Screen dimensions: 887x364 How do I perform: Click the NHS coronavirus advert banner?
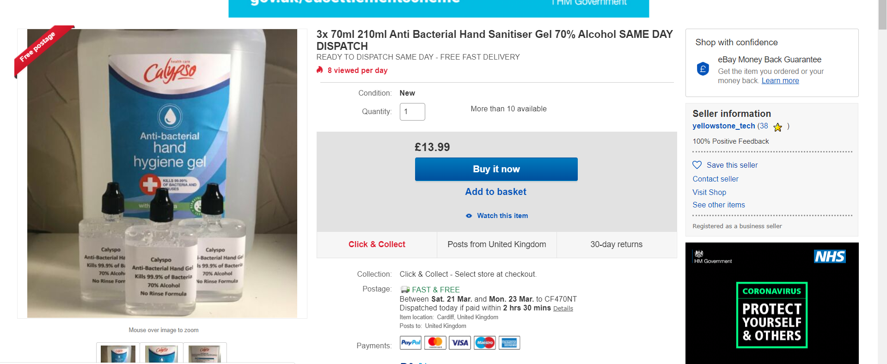tap(772, 303)
